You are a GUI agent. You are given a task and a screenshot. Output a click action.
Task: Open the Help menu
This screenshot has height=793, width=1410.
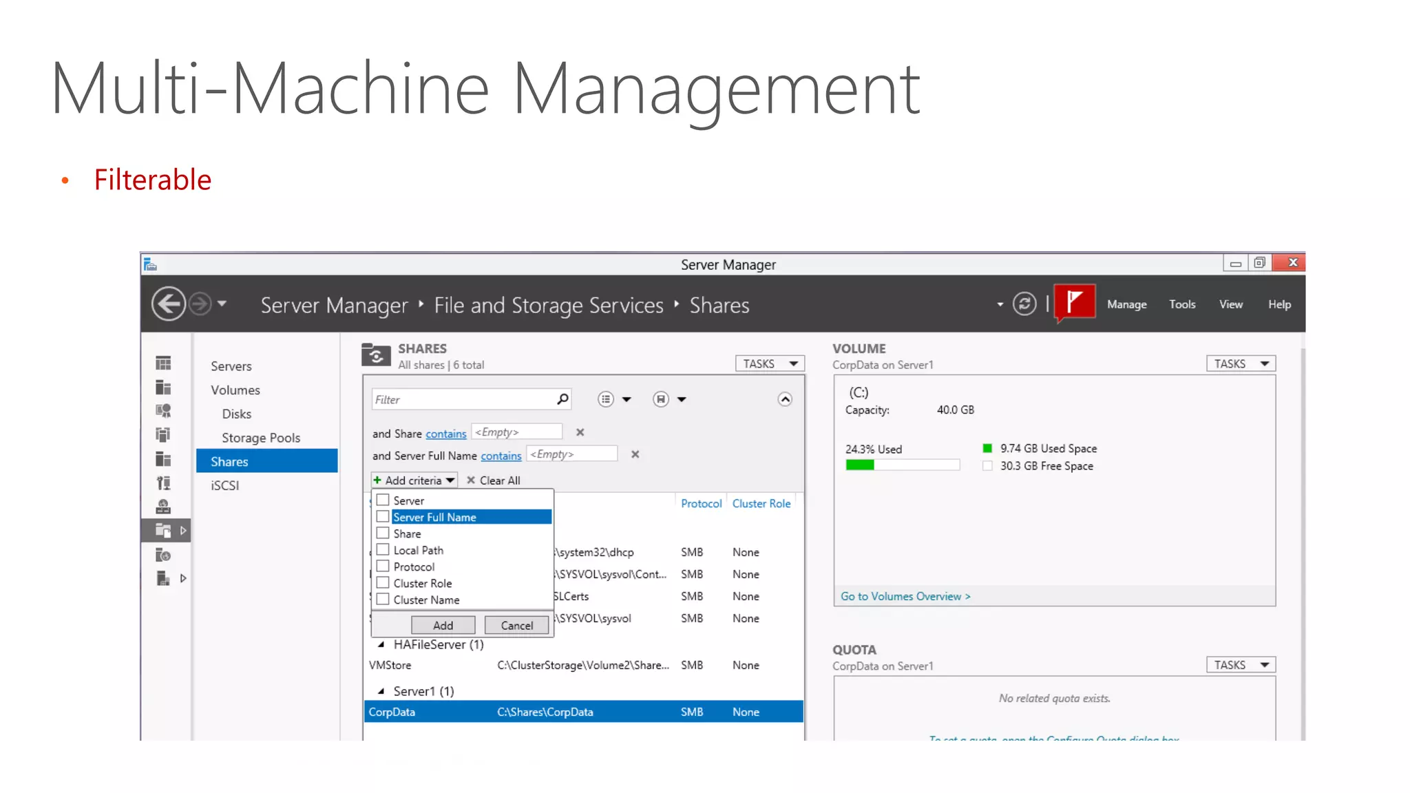(x=1279, y=304)
